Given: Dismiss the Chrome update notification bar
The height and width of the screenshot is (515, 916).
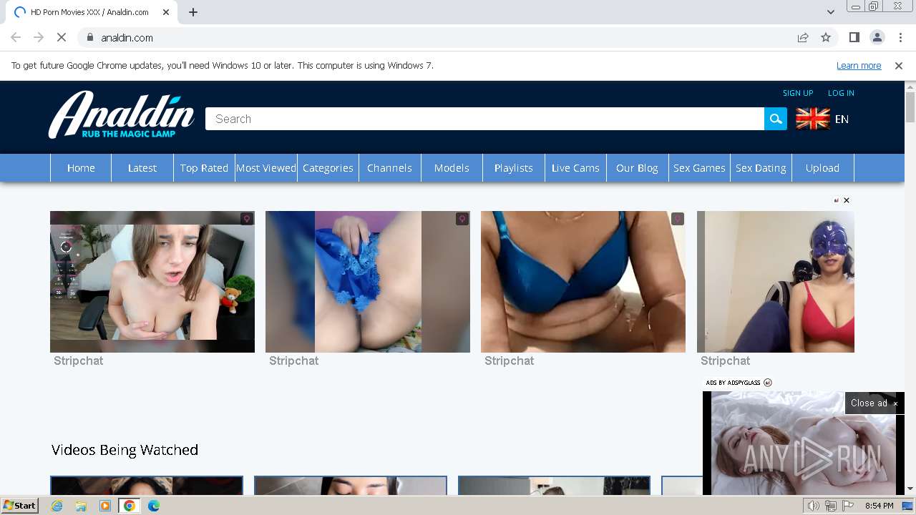Looking at the screenshot, I should click(899, 65).
